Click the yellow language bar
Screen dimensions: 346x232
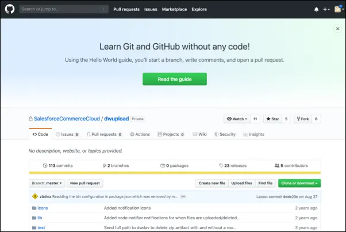[x=175, y=173]
